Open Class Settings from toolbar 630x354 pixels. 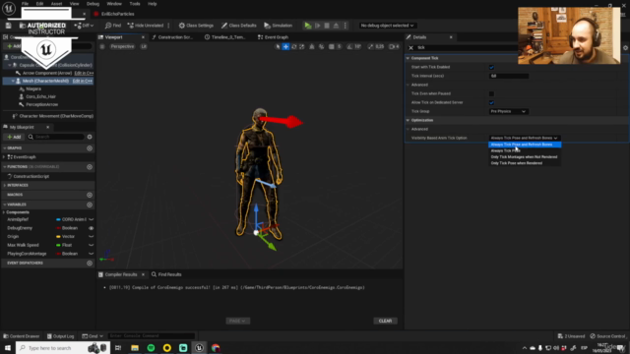196,26
